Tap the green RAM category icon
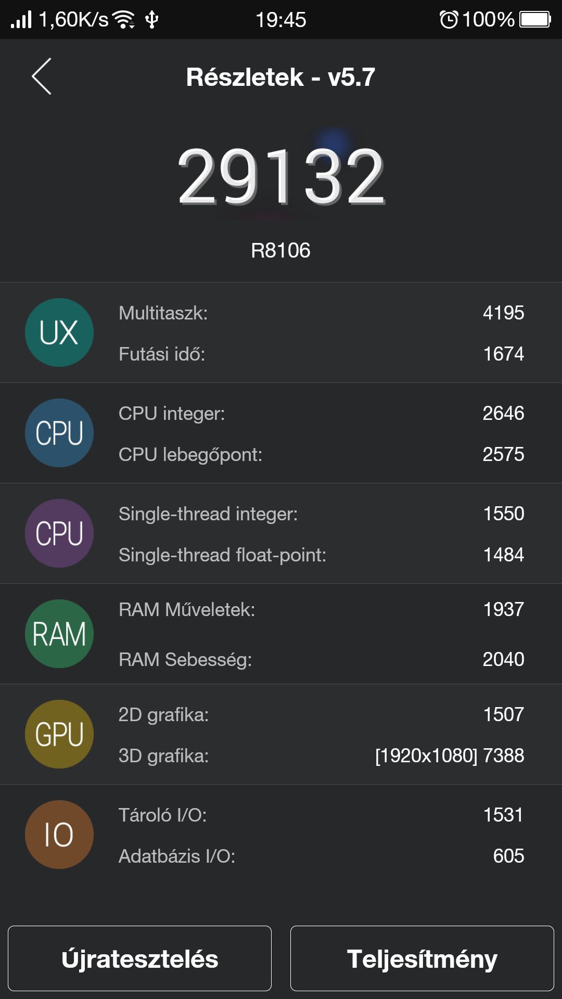Viewport: 562px width, 999px height. (59, 634)
